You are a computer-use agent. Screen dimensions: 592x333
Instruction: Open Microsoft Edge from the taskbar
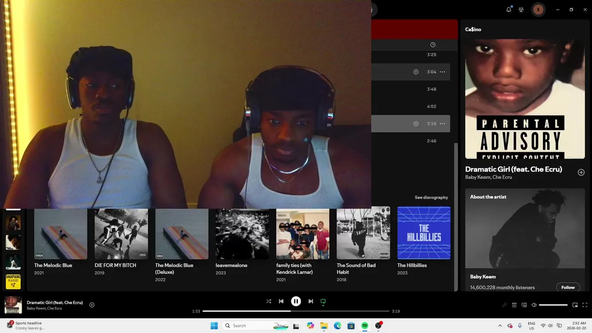point(338,326)
